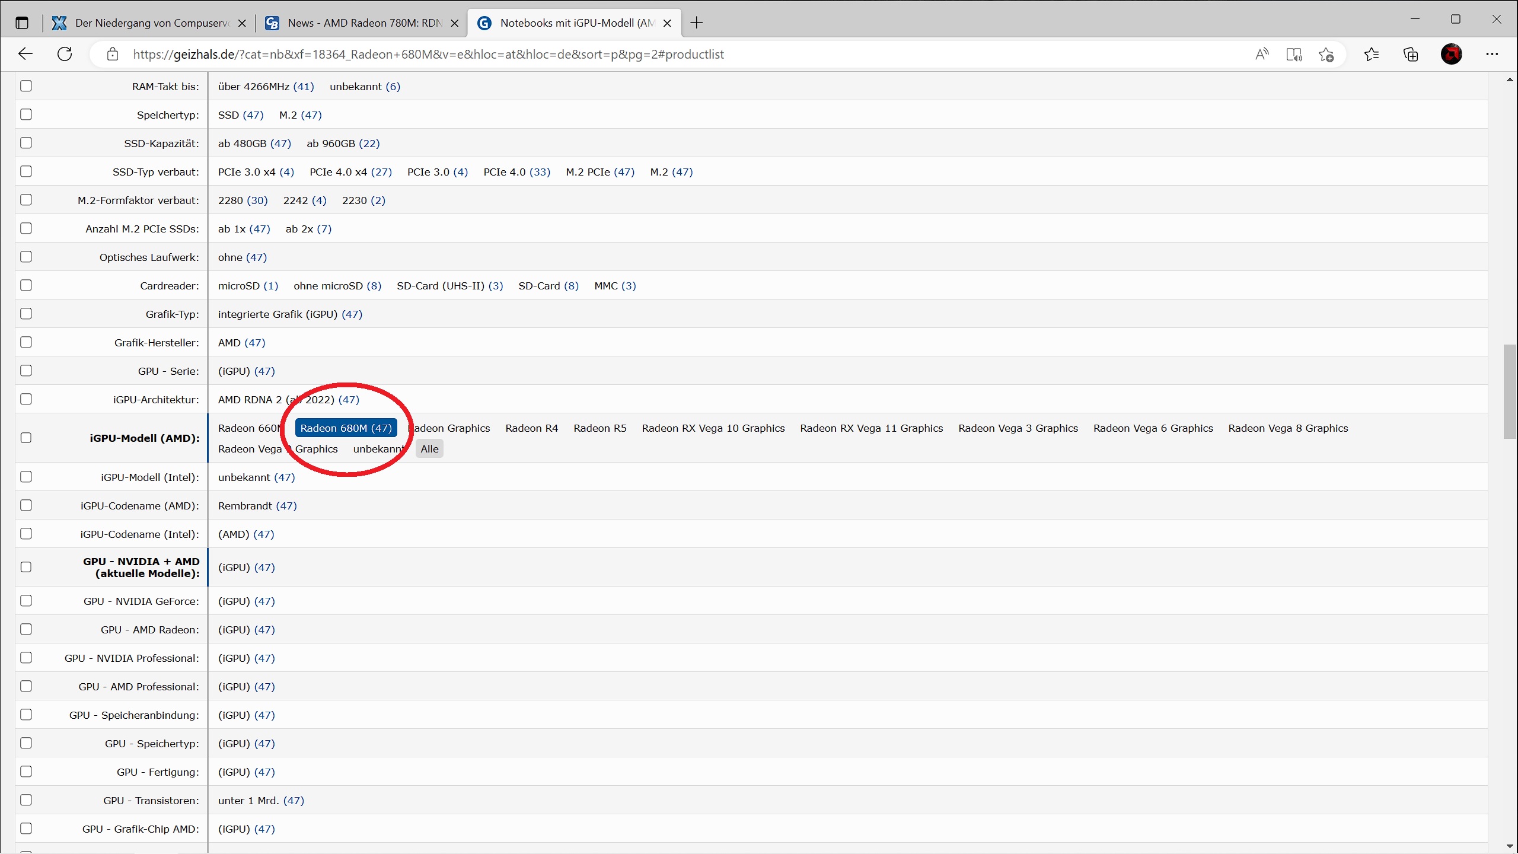Image resolution: width=1518 pixels, height=854 pixels.
Task: Open the tab actions menu icon
Action: pos(22,23)
